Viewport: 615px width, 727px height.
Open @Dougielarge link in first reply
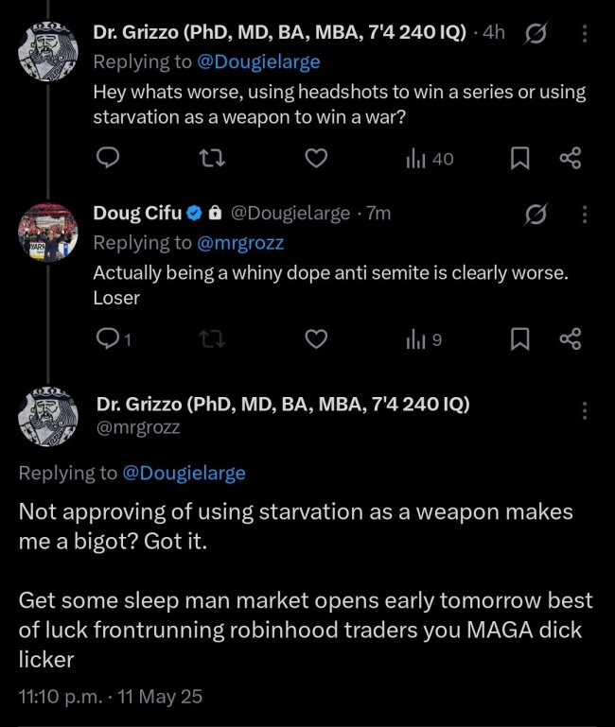pyautogui.click(x=258, y=61)
